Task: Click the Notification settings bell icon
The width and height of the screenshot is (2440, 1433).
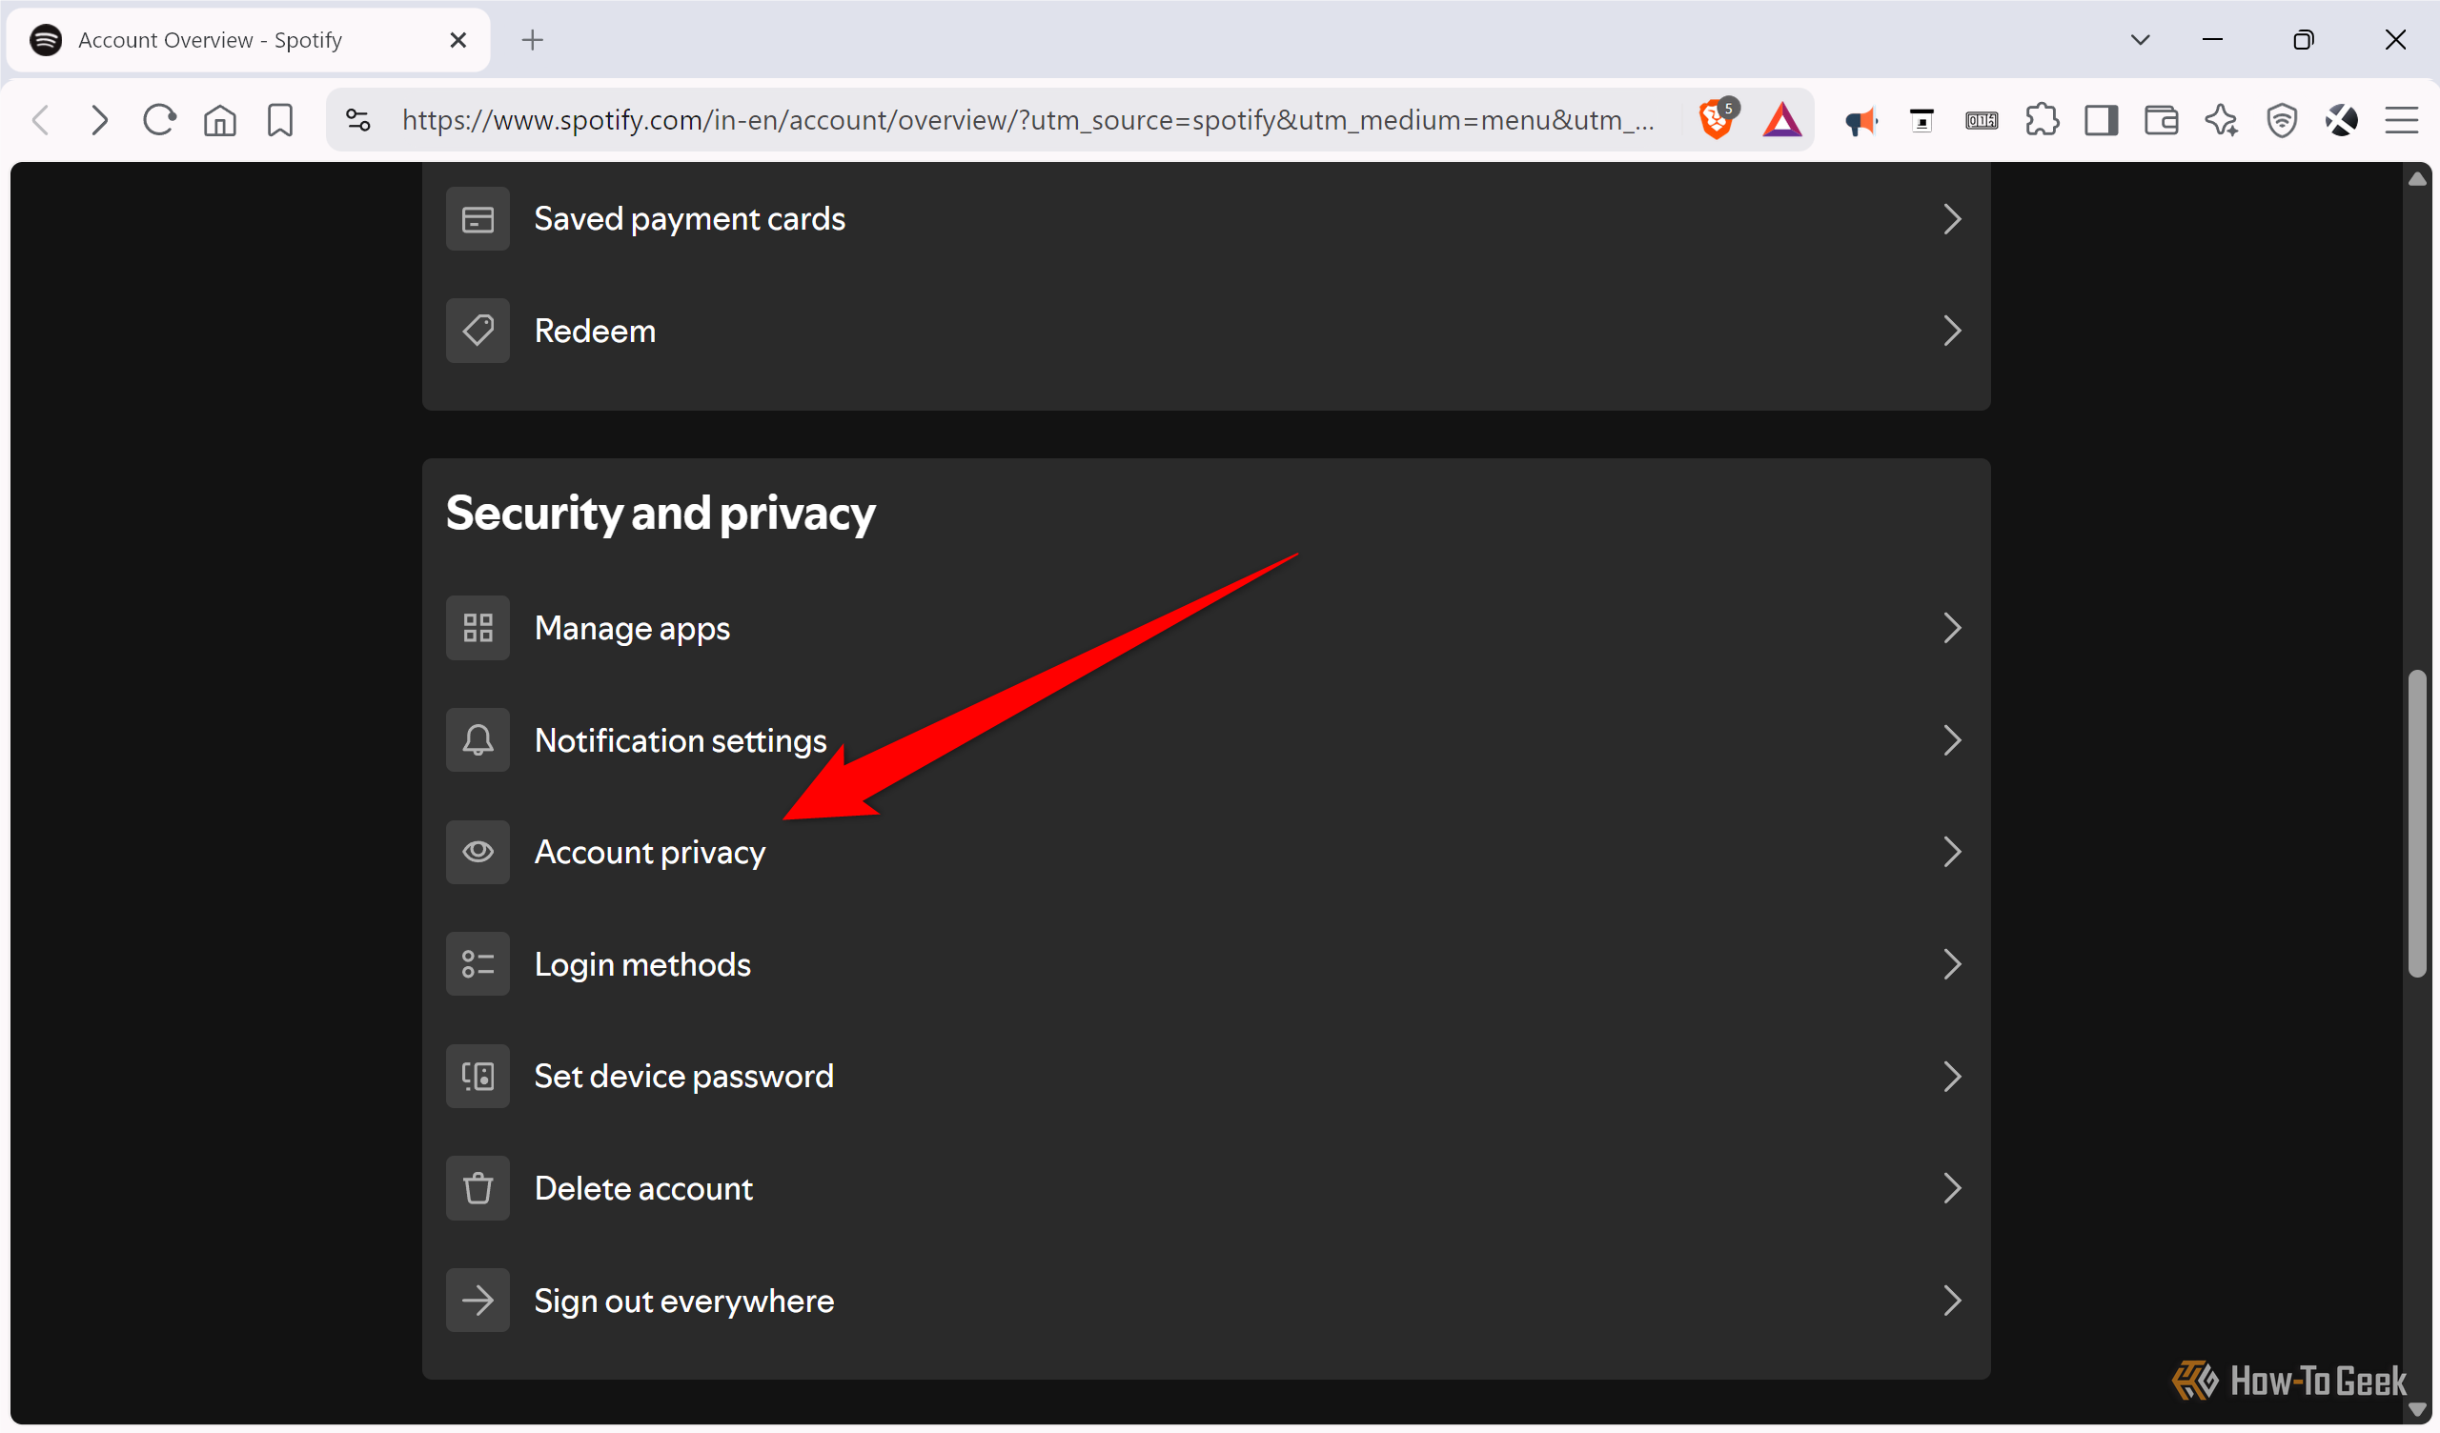Action: pyautogui.click(x=478, y=740)
